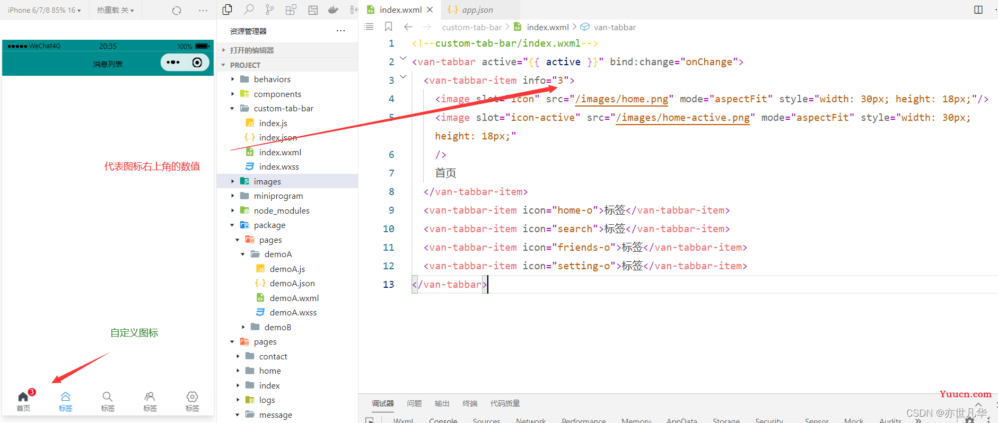Follow the /images/home-active.png path link
This screenshot has width=998, height=423.
pyautogui.click(x=683, y=118)
